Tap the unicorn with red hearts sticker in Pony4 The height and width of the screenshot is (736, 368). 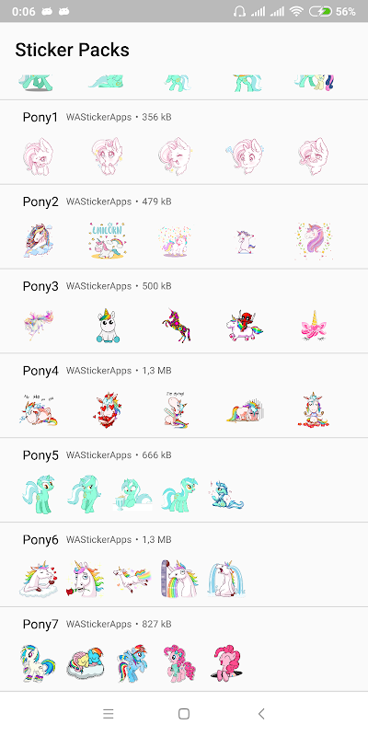point(108,409)
